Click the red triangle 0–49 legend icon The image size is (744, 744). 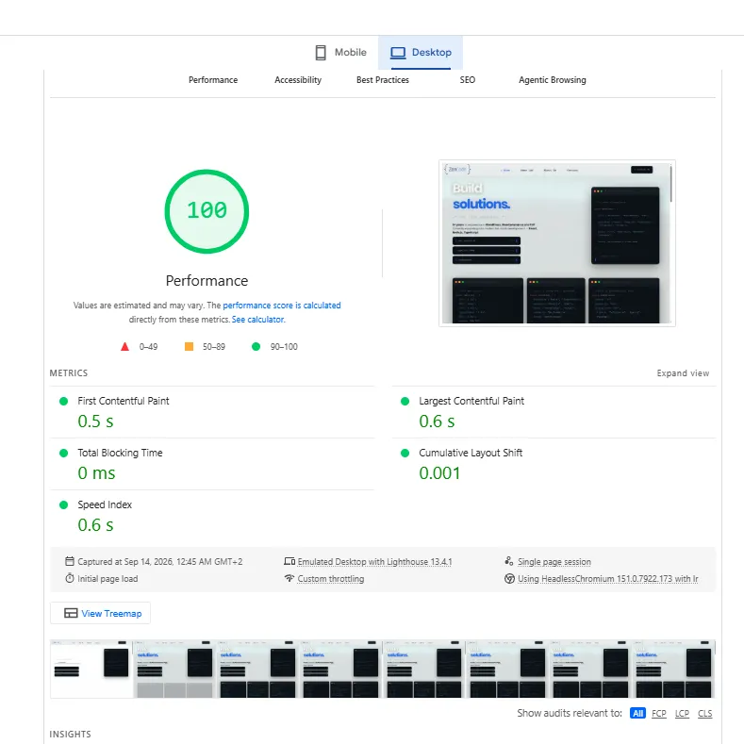[124, 346]
